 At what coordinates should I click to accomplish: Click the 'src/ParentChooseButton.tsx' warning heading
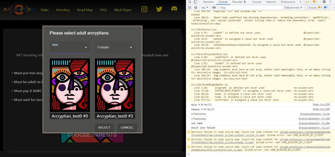(209, 54)
